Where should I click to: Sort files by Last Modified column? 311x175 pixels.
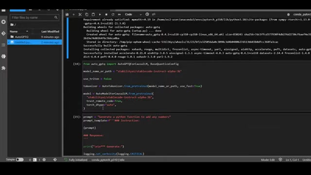pyautogui.click(x=50, y=31)
